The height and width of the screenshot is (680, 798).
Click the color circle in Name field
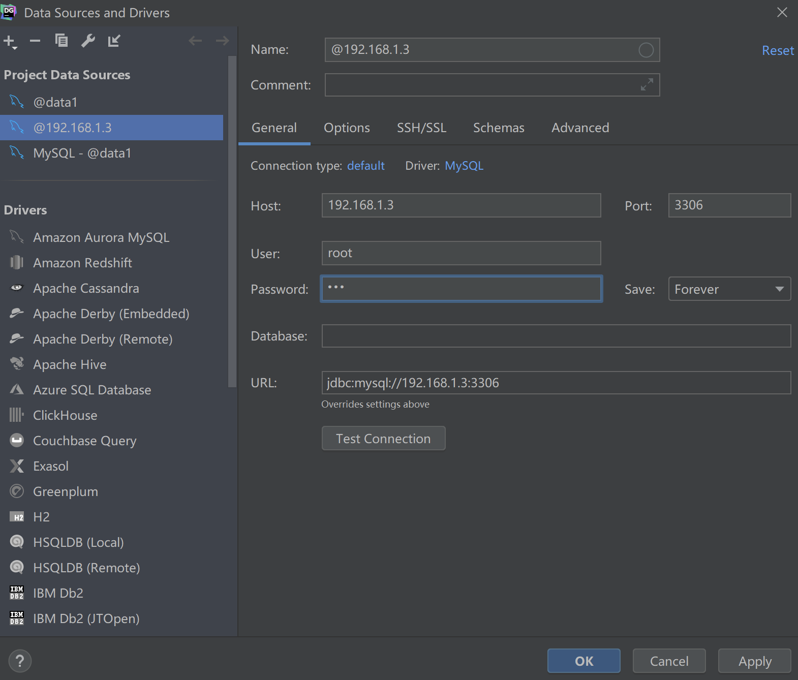pyautogui.click(x=646, y=50)
